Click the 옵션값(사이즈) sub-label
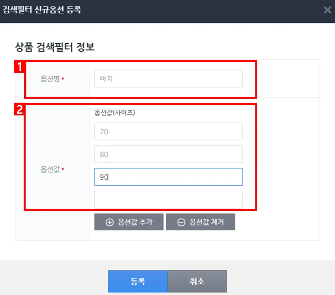The width and height of the screenshot is (335, 295). pos(115,113)
